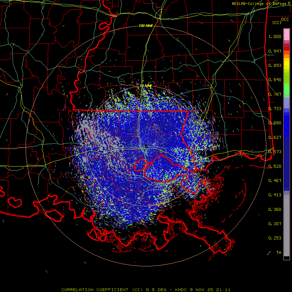292x292 pixels.
Task: Click the 0.680 legend value
Action: pyautogui.click(x=275, y=123)
